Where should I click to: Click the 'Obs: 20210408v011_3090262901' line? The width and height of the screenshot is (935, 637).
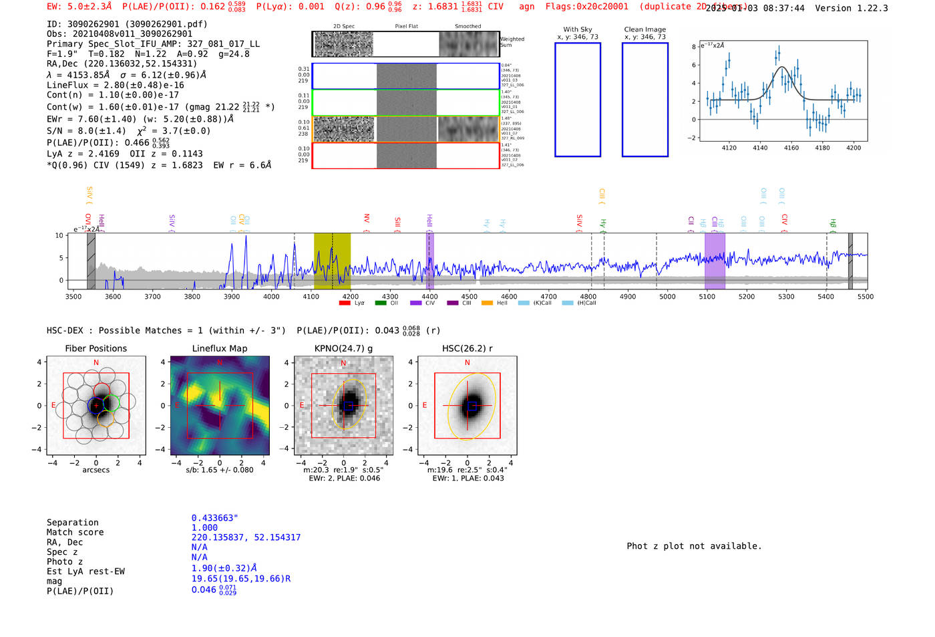tap(120, 33)
